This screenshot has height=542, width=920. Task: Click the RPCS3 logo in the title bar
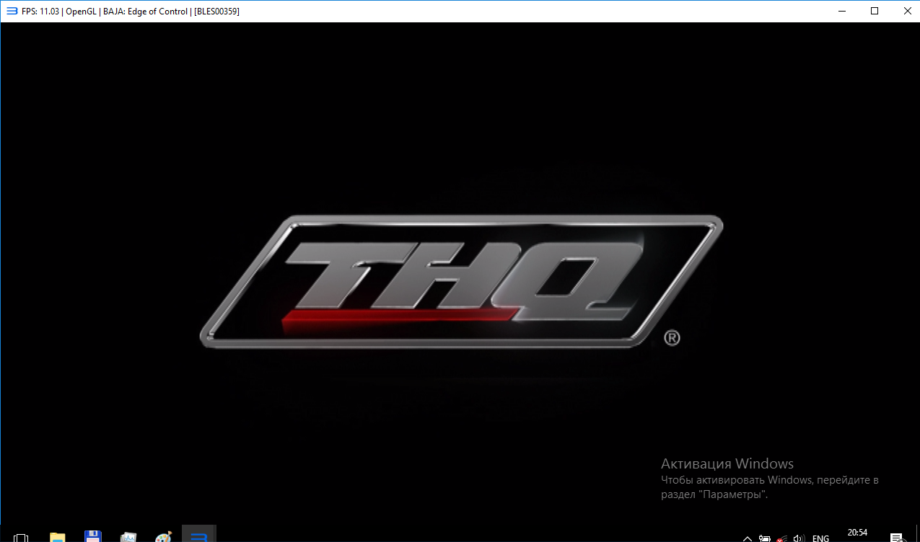click(12, 11)
